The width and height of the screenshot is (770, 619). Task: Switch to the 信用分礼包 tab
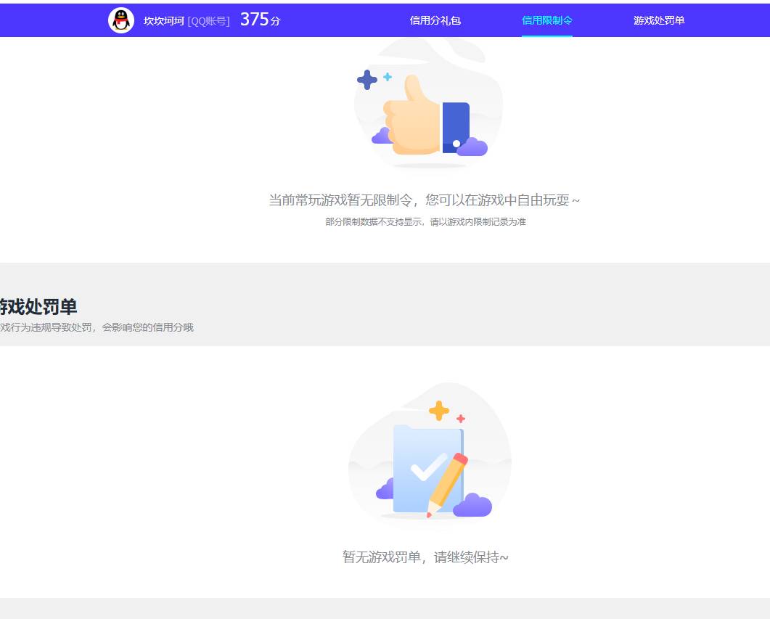point(436,20)
